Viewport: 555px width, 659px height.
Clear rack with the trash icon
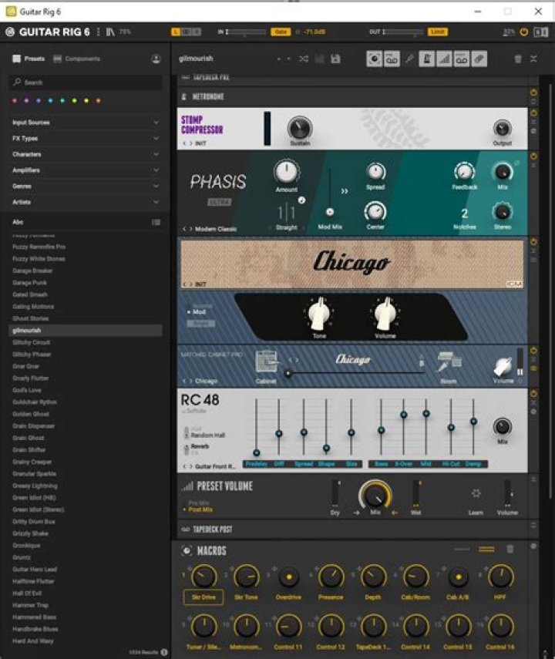(518, 59)
